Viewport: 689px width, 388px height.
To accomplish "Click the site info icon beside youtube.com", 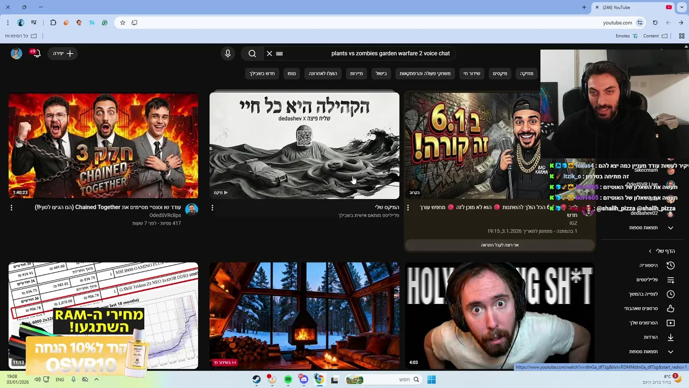I will [x=639, y=23].
